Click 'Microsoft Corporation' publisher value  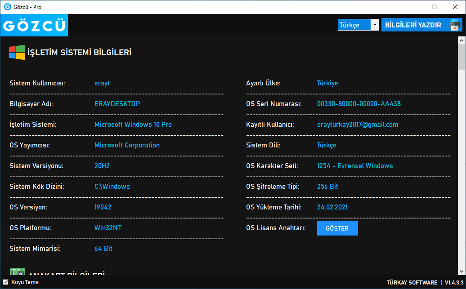point(127,145)
